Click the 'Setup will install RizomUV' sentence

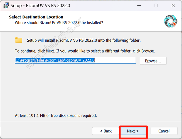click(x=84, y=40)
